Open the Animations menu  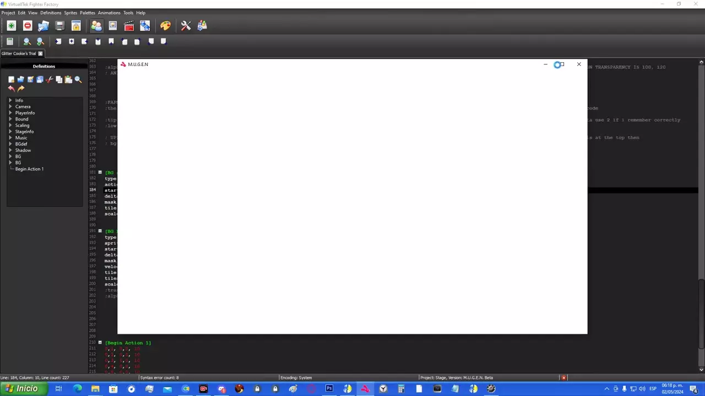(x=109, y=13)
